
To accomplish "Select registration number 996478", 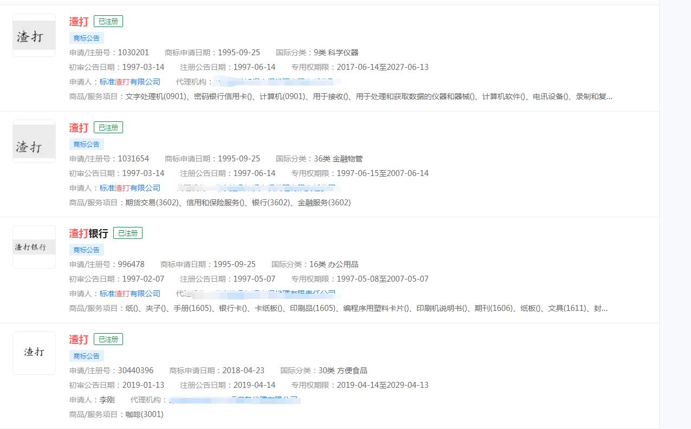I will [131, 264].
